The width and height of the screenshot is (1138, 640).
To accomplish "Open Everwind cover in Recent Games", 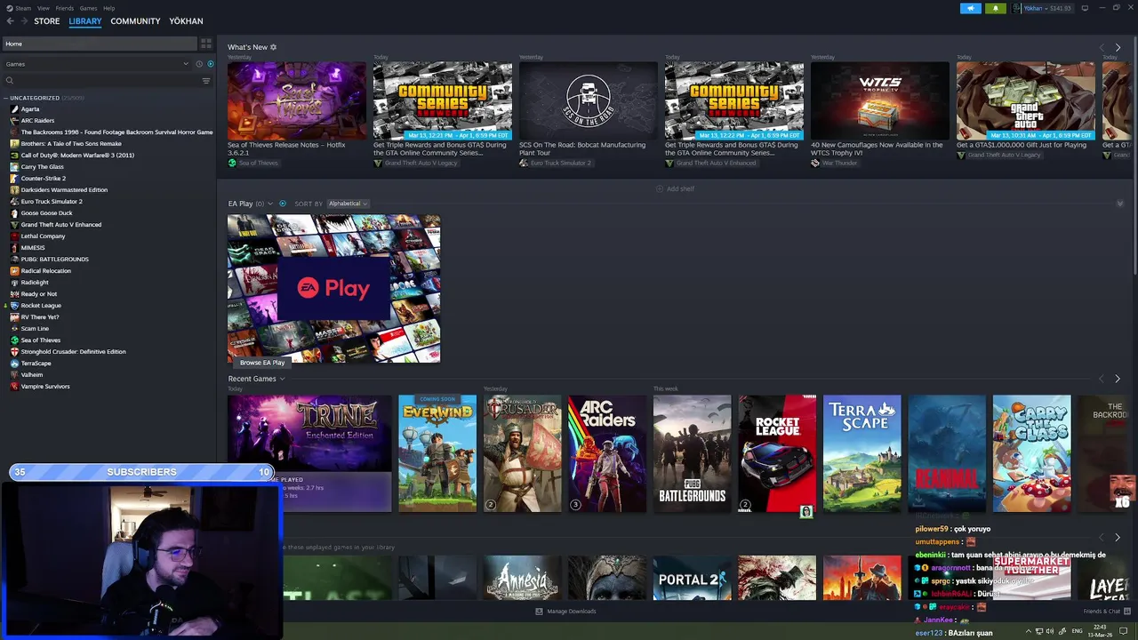I will coord(437,453).
